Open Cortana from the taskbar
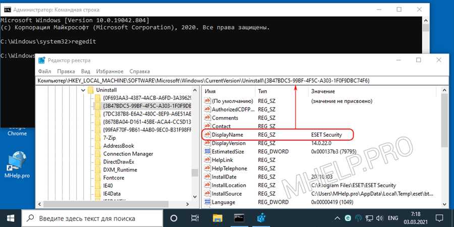The width and height of the screenshot is (454, 227). click(x=174, y=218)
